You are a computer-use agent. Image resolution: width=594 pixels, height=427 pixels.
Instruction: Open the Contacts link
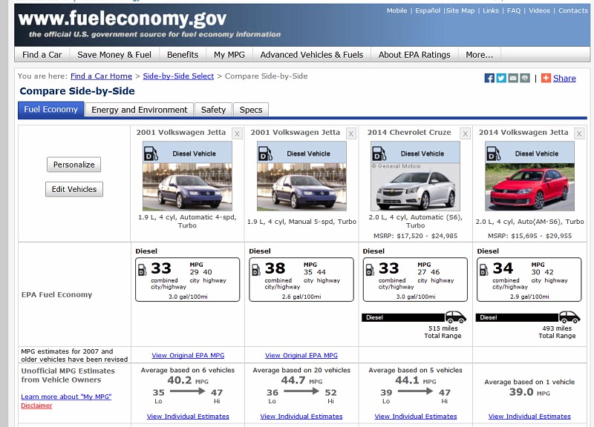pos(573,10)
